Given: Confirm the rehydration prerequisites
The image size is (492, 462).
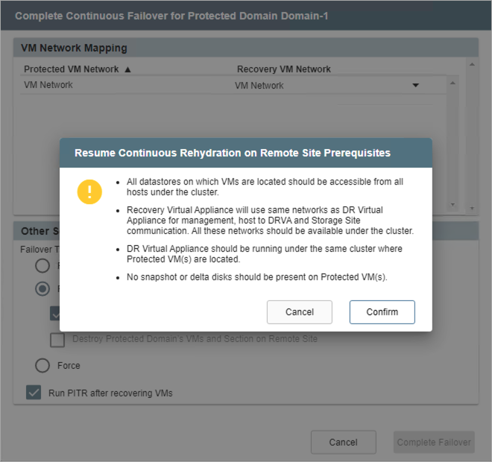Looking at the screenshot, I should point(382,312).
